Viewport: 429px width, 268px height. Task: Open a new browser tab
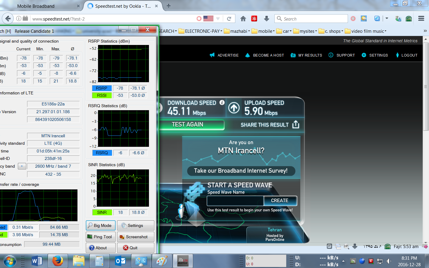tap(169, 6)
